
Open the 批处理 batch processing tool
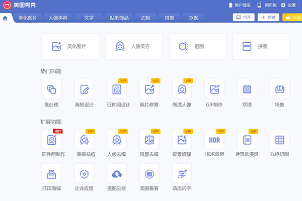(x=51, y=89)
